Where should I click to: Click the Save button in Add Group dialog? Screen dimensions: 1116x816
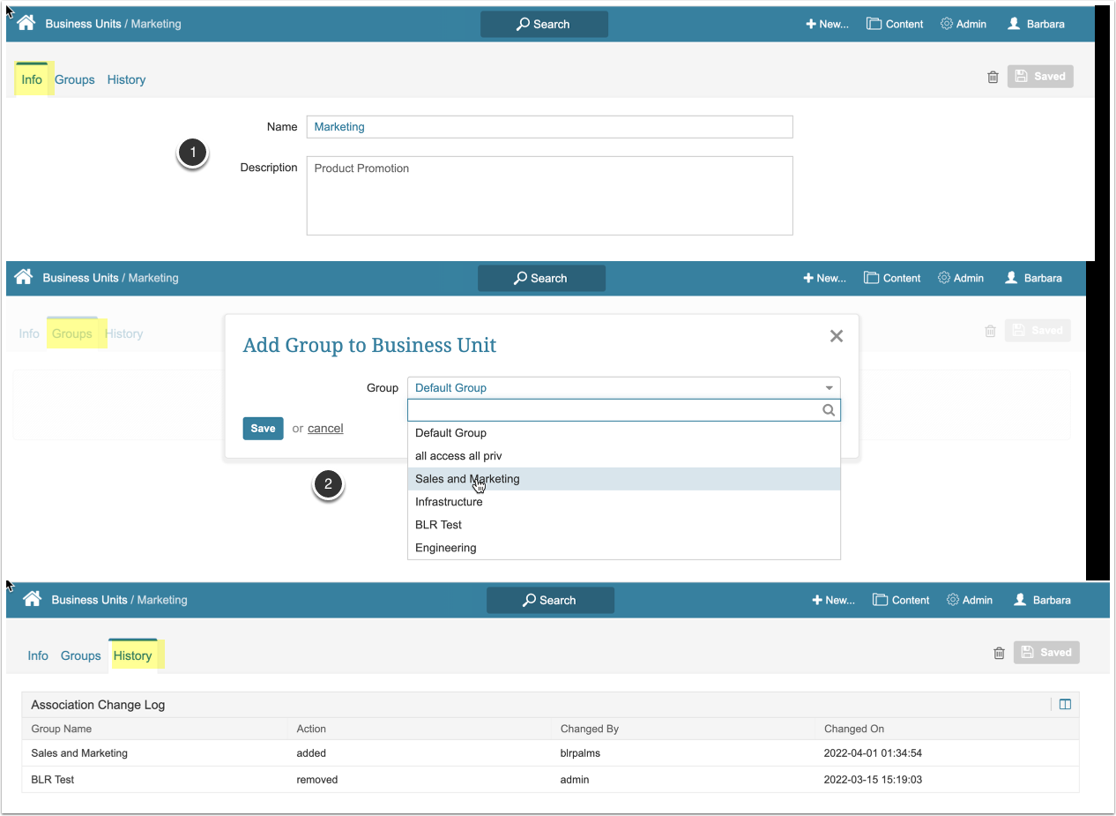[x=263, y=428]
